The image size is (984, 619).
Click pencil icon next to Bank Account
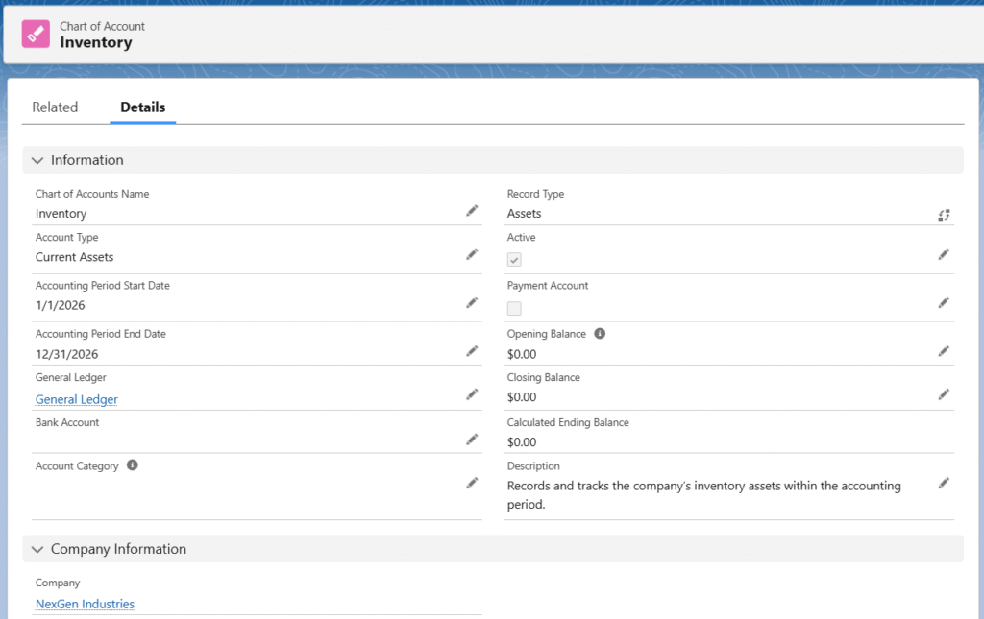click(472, 440)
